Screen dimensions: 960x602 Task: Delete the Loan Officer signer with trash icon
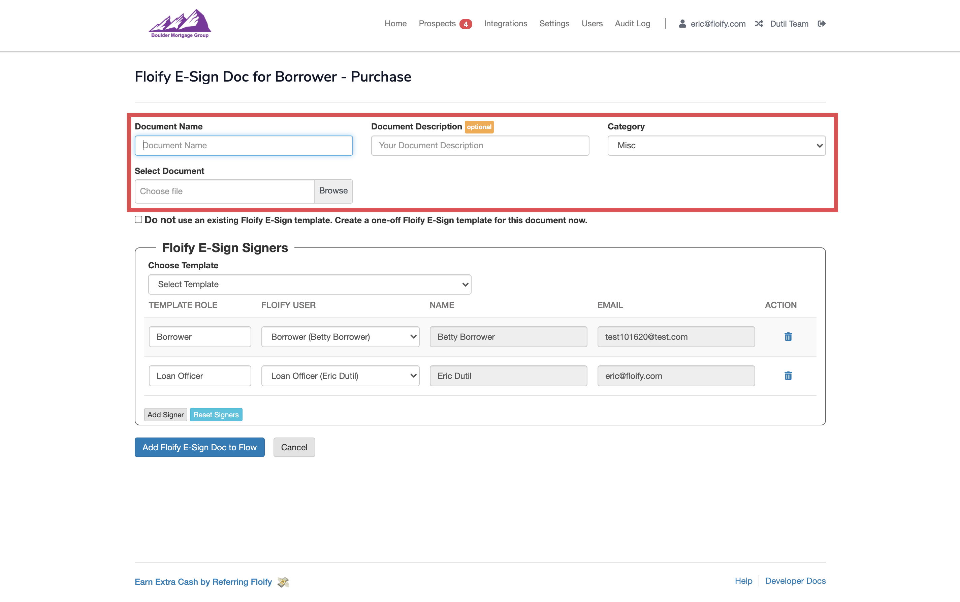pyautogui.click(x=788, y=375)
